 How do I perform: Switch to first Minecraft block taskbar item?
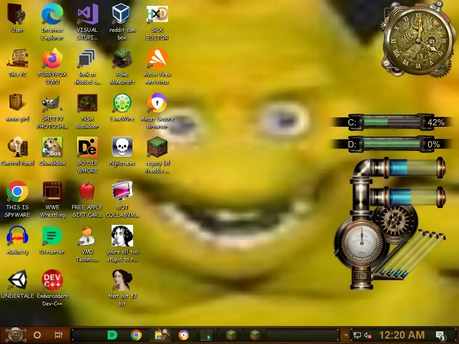(x=231, y=335)
